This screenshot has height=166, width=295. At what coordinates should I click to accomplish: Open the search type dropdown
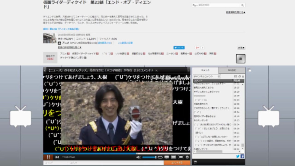click(x=195, y=5)
